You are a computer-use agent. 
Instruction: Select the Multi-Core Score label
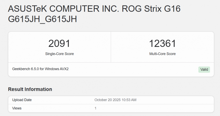[162, 54]
